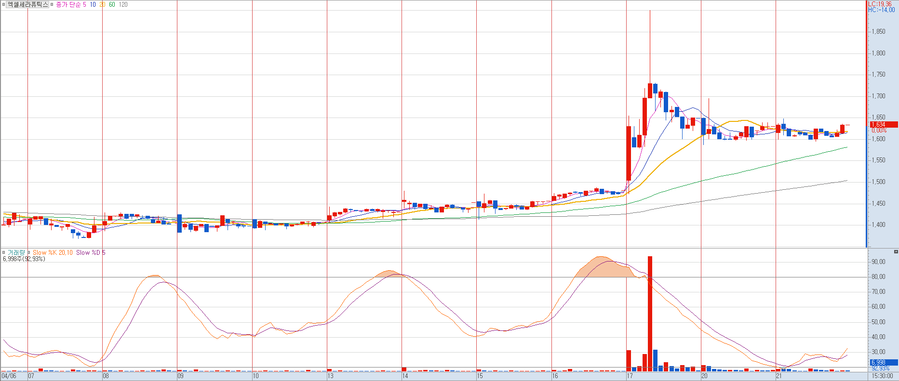The height and width of the screenshot is (381, 899).
Task: Select the 종가 단순 moving average label
Action: click(68, 4)
